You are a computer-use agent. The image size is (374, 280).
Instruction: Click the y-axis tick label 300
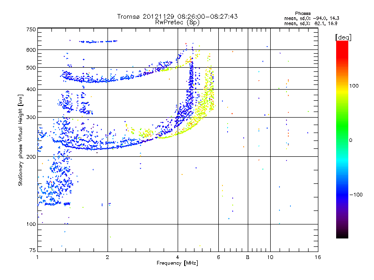coord(31,118)
